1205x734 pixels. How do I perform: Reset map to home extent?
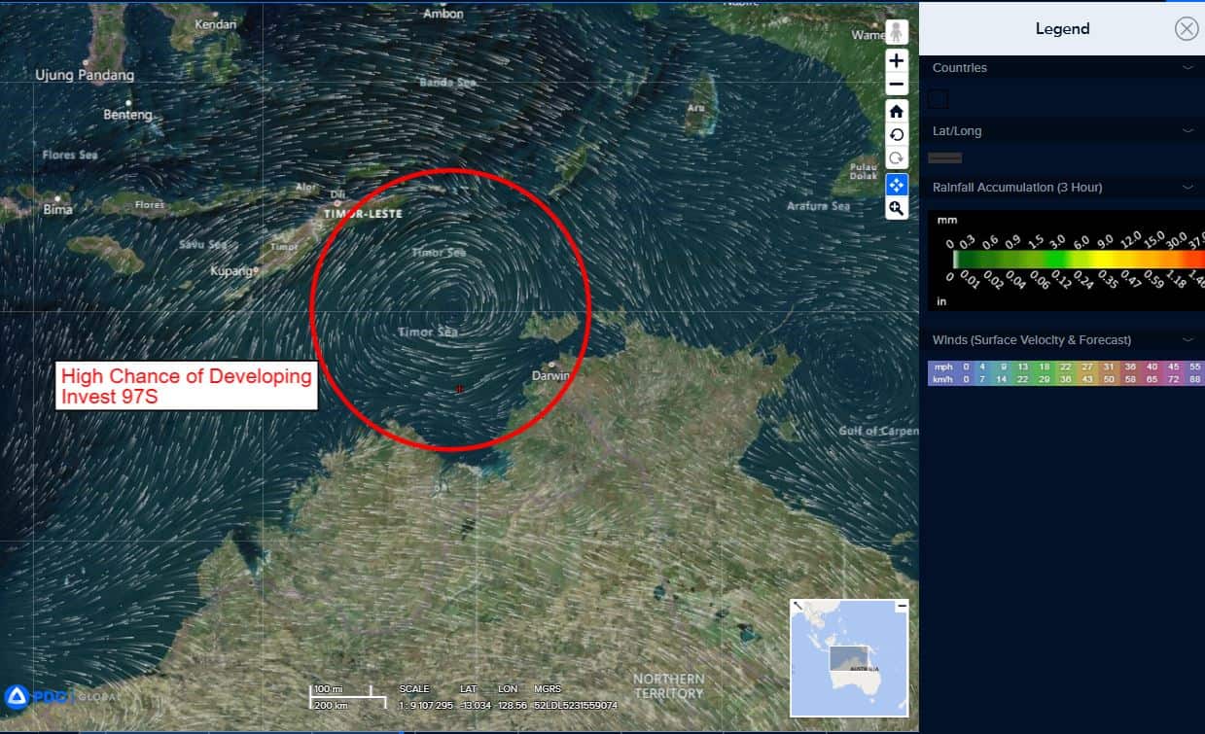point(896,111)
